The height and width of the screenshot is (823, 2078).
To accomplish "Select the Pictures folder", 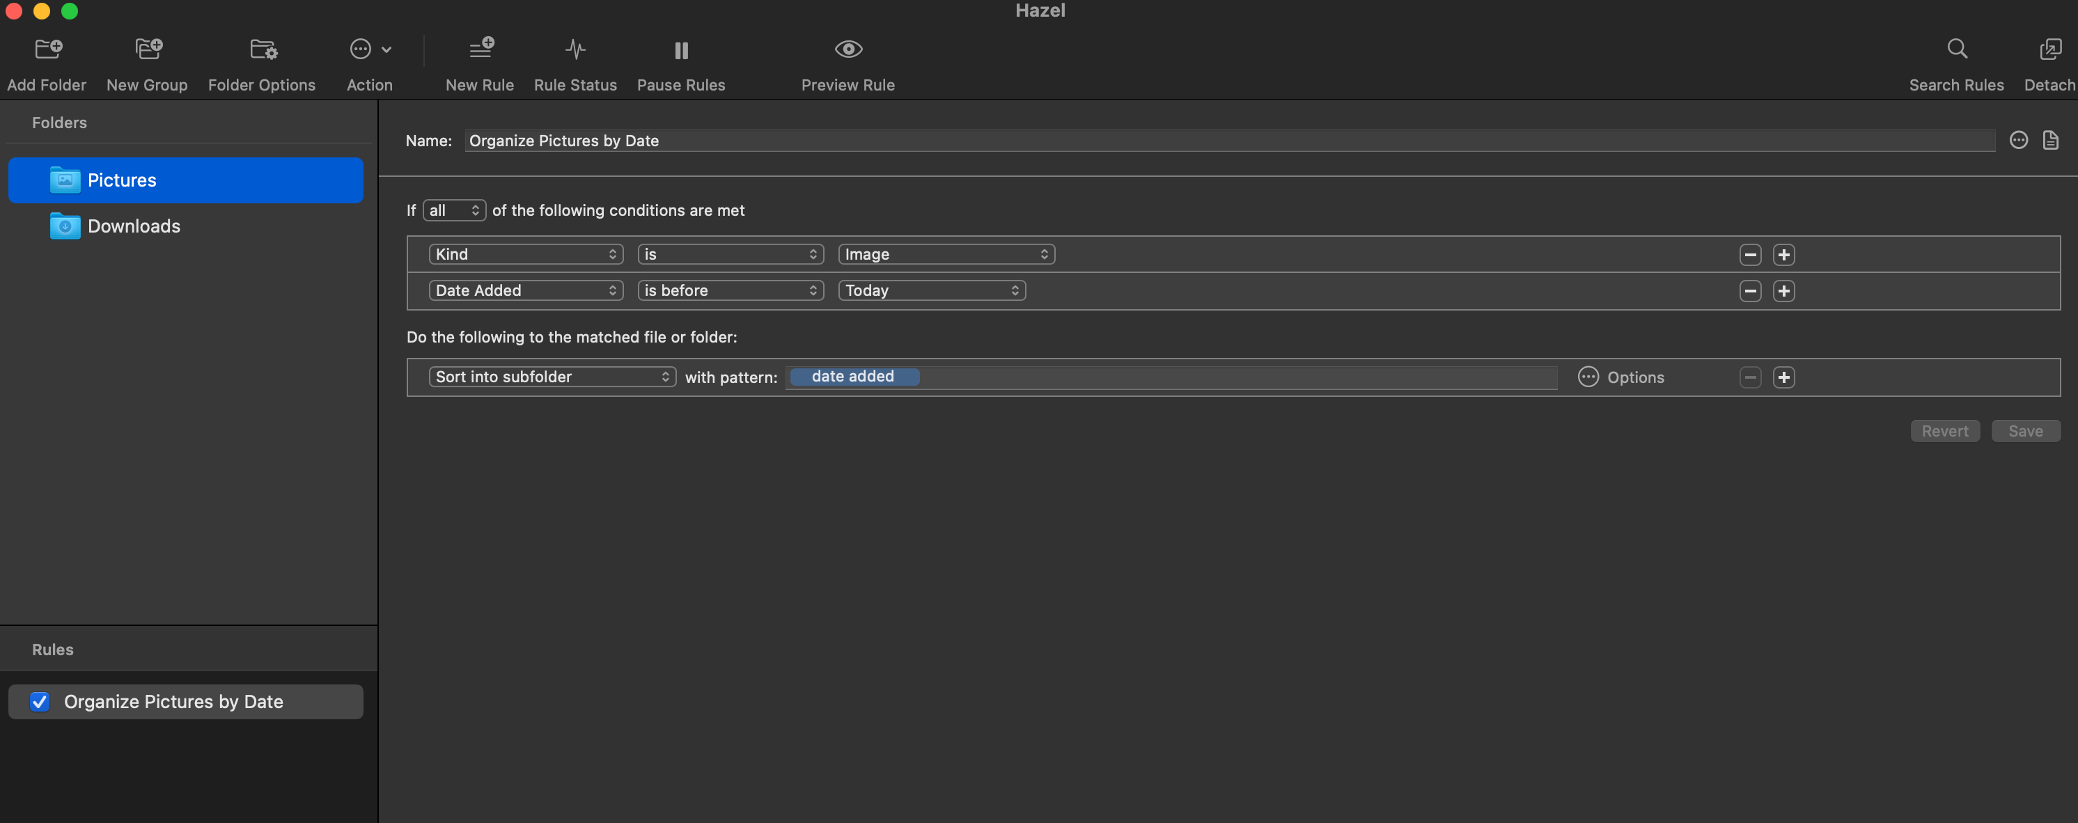I will coord(185,180).
